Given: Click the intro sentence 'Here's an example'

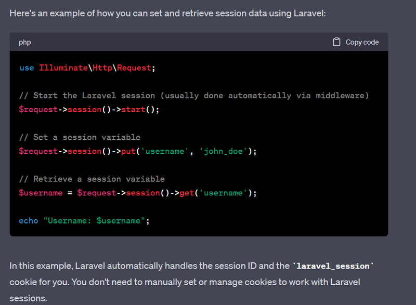Looking at the screenshot, I should (x=167, y=13).
